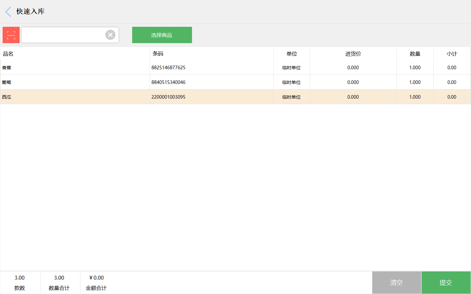The width and height of the screenshot is (471, 294).
Task: Click the 快速入库 page title
Action: [30, 11]
